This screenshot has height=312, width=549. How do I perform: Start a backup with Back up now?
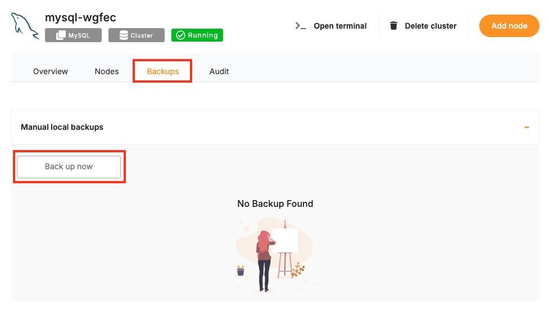pyautogui.click(x=69, y=167)
